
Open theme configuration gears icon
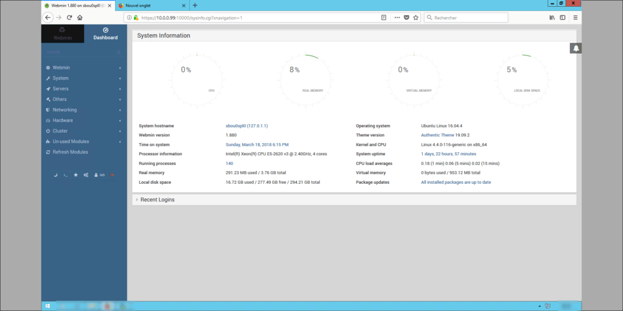pos(86,175)
